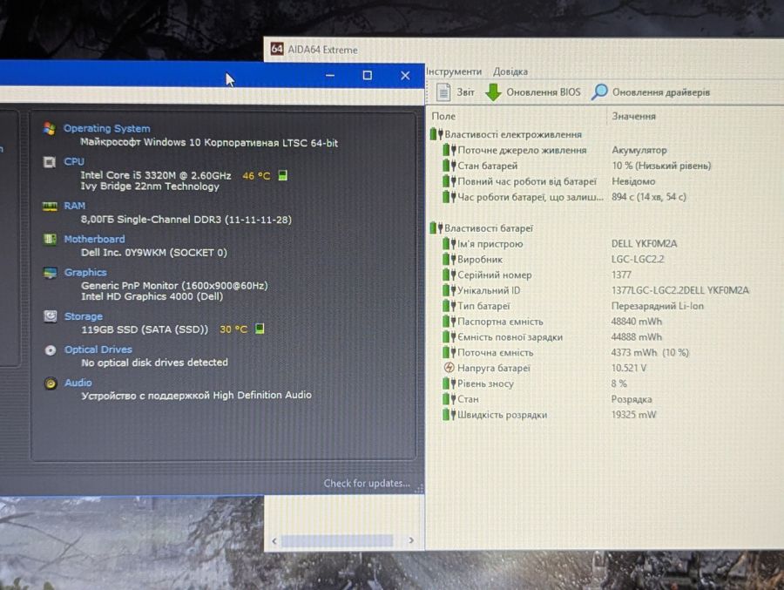Viewport: 784px width, 590px height.
Task: Click the Звіт report button
Action: [455, 92]
